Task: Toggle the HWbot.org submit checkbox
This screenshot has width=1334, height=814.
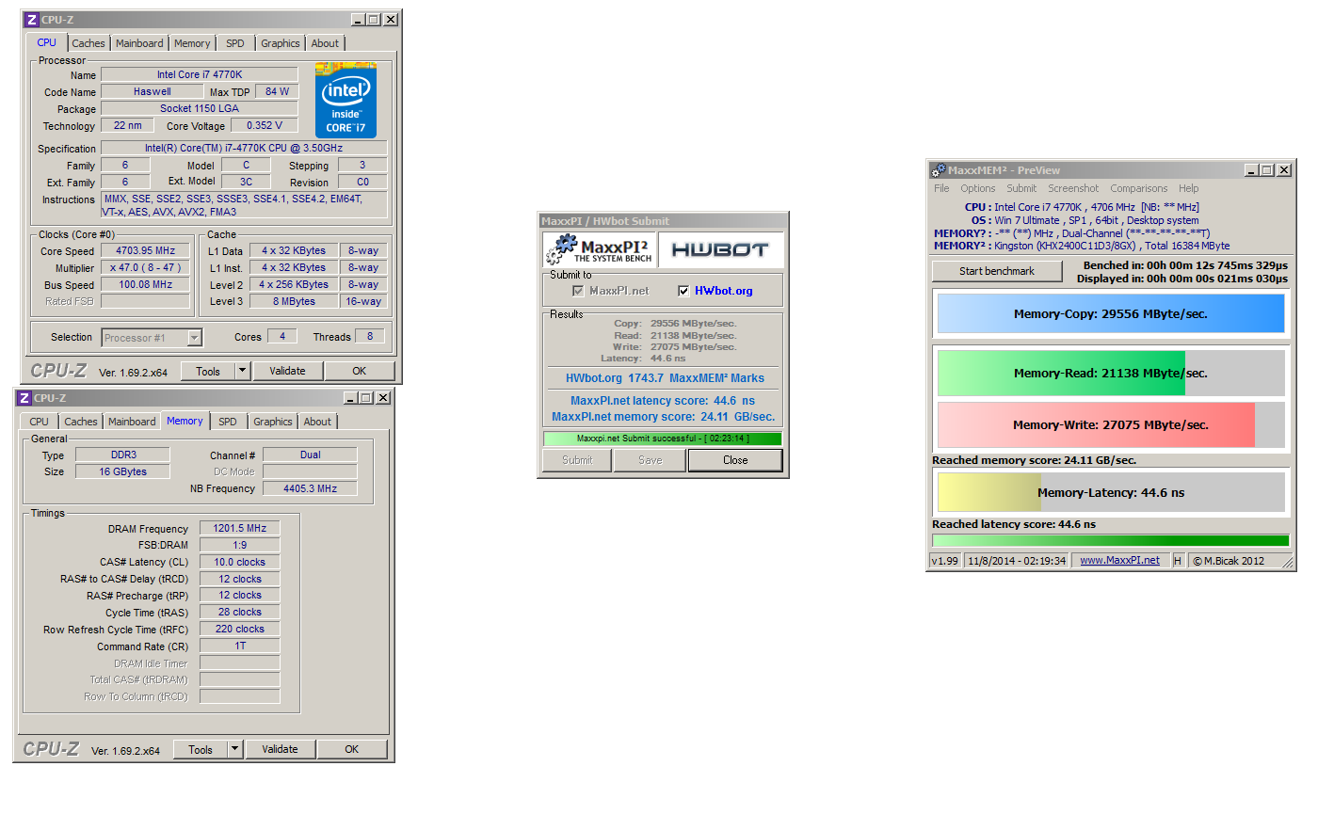Action: click(x=683, y=291)
